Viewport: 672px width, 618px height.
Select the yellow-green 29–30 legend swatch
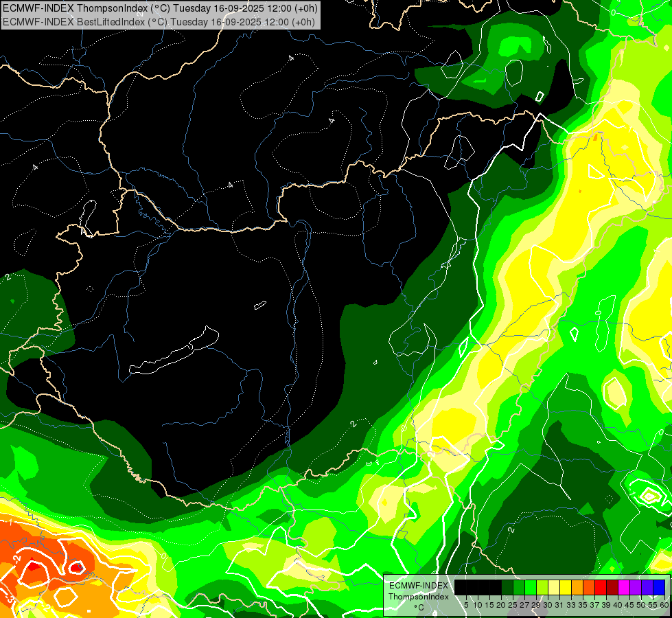[542, 587]
